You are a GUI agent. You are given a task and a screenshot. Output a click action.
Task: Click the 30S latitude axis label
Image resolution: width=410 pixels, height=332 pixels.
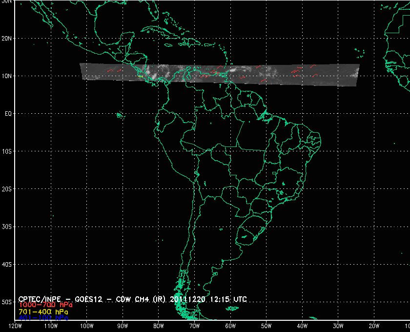[x=6, y=227]
